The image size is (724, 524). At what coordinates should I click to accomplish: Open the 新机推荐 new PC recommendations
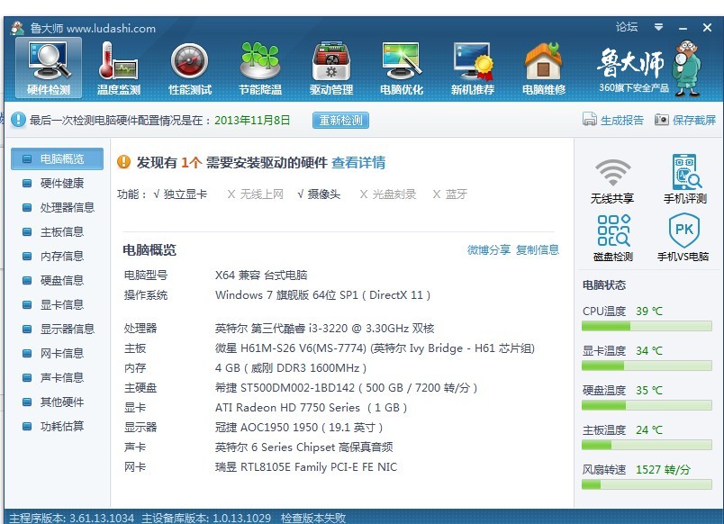click(473, 68)
